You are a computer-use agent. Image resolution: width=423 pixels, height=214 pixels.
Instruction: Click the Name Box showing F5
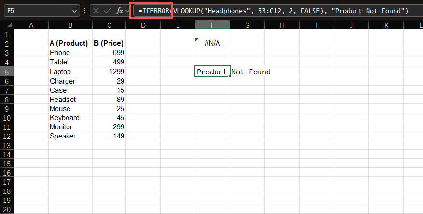(42, 11)
